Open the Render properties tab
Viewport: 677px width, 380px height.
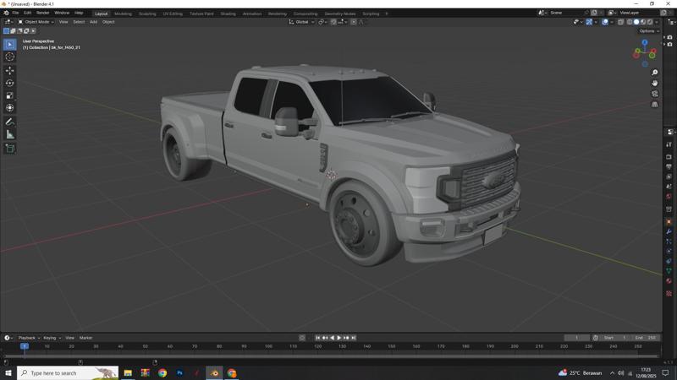click(669, 157)
